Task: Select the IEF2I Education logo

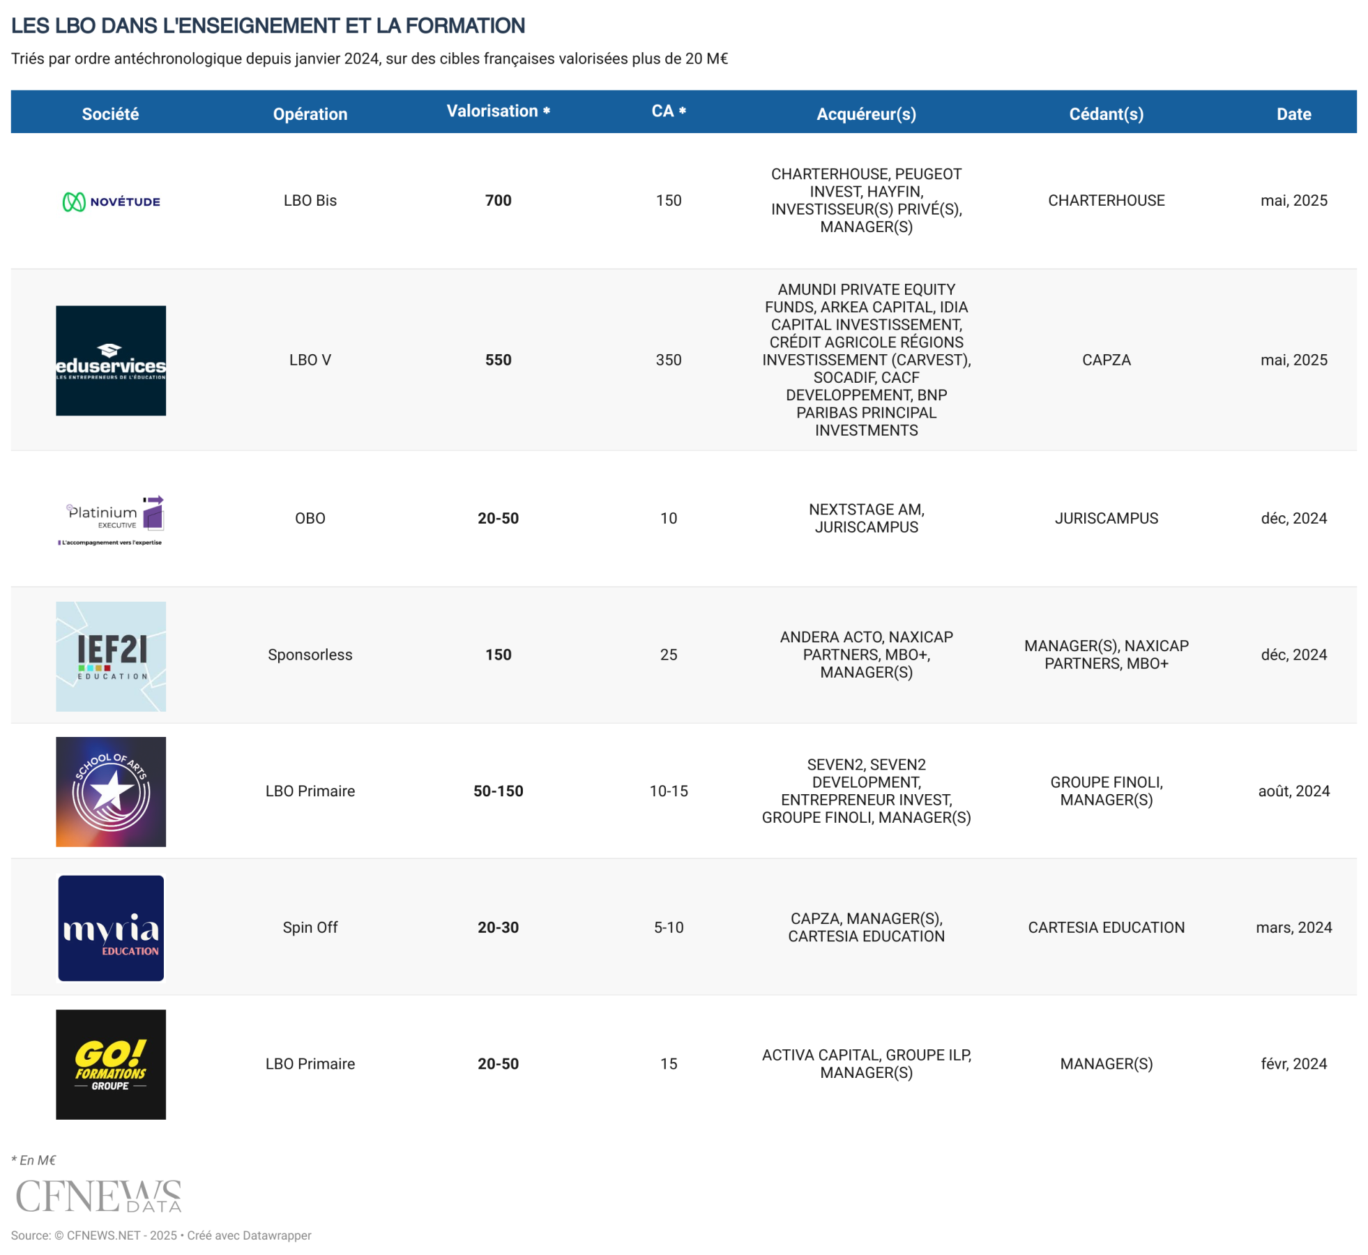Action: [111, 656]
